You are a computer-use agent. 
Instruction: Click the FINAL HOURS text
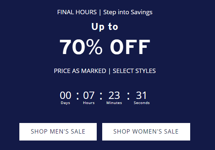[x=77, y=12]
